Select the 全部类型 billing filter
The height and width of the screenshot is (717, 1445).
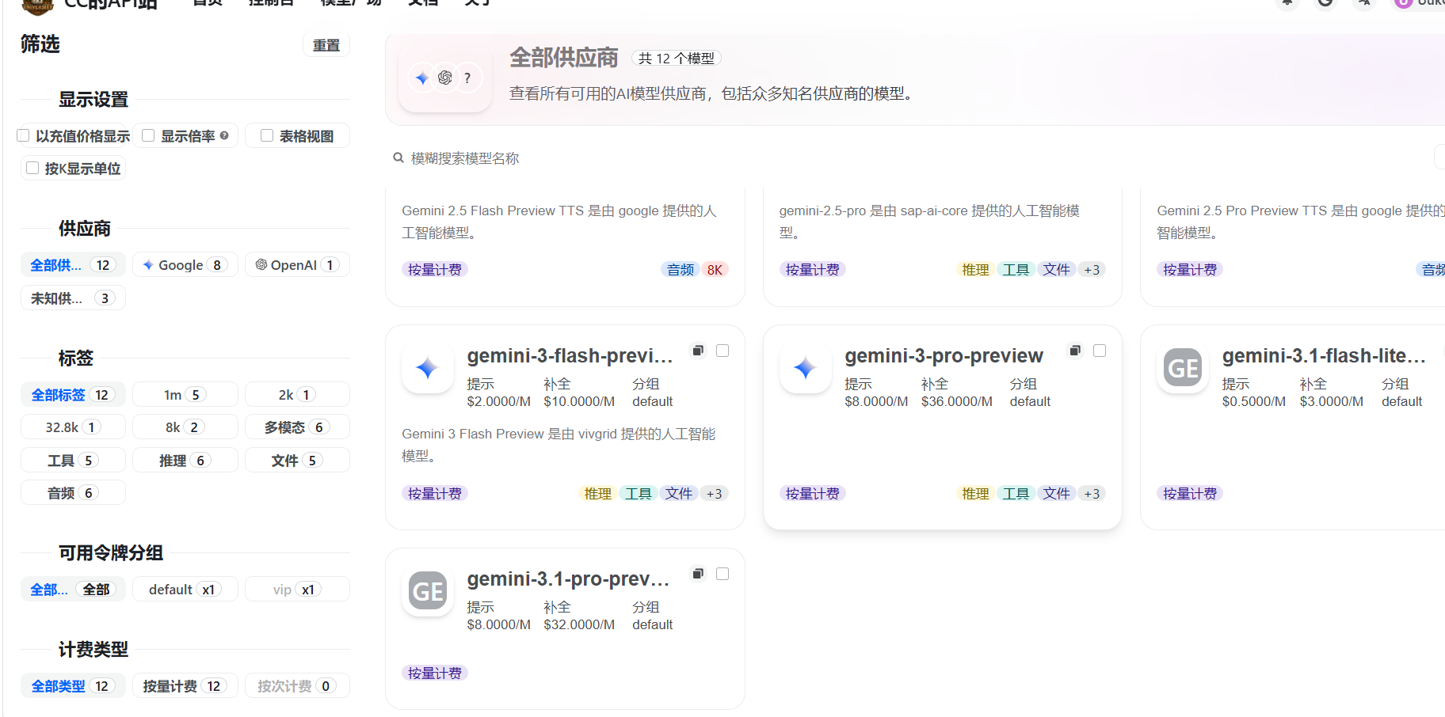73,686
